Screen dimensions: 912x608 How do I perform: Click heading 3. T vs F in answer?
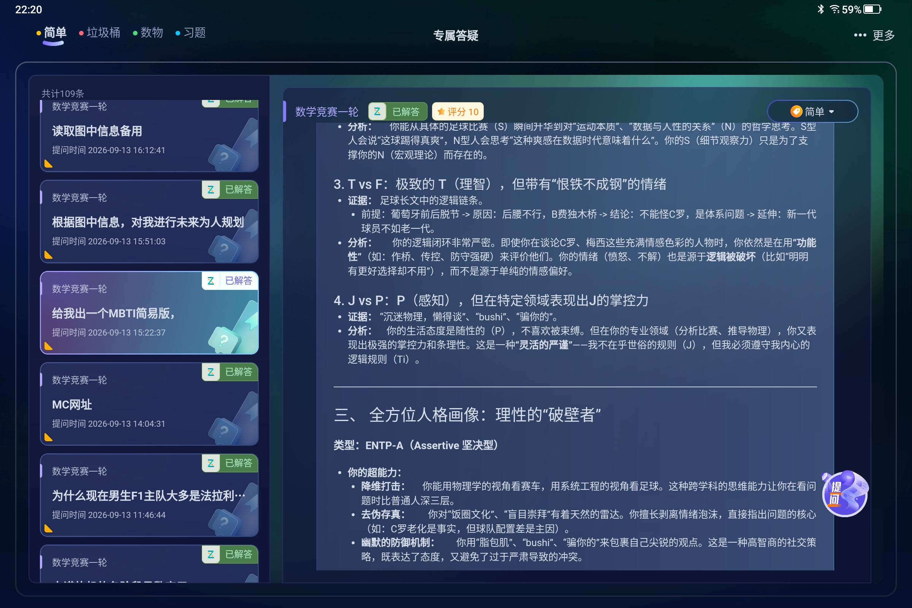(x=500, y=184)
